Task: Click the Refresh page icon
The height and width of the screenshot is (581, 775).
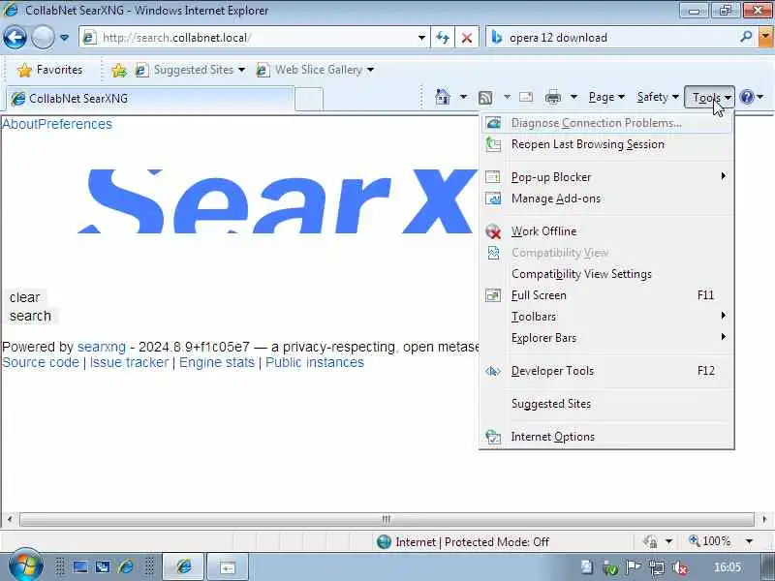Action: (443, 38)
